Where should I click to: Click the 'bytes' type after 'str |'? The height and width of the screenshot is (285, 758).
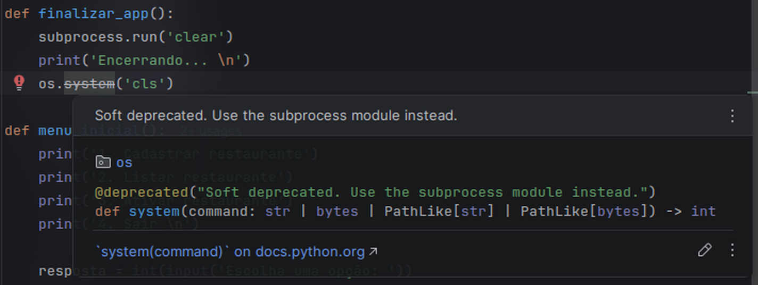[337, 211]
